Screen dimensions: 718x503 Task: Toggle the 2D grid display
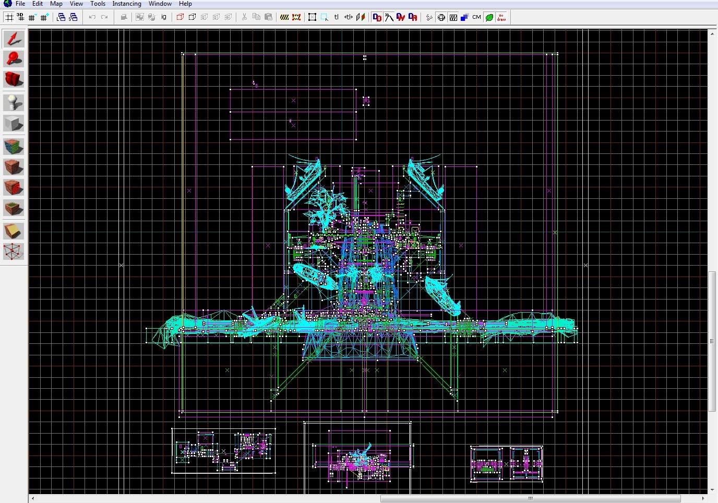(x=9, y=17)
